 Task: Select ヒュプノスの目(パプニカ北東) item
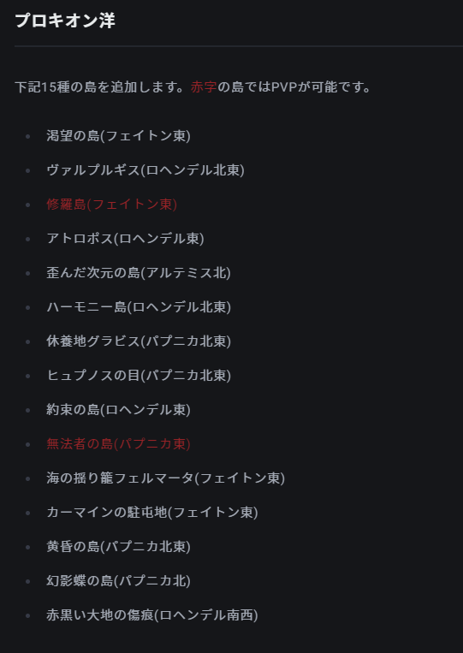[x=139, y=375]
